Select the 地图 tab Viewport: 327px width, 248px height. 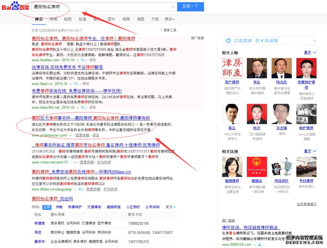(x=140, y=19)
